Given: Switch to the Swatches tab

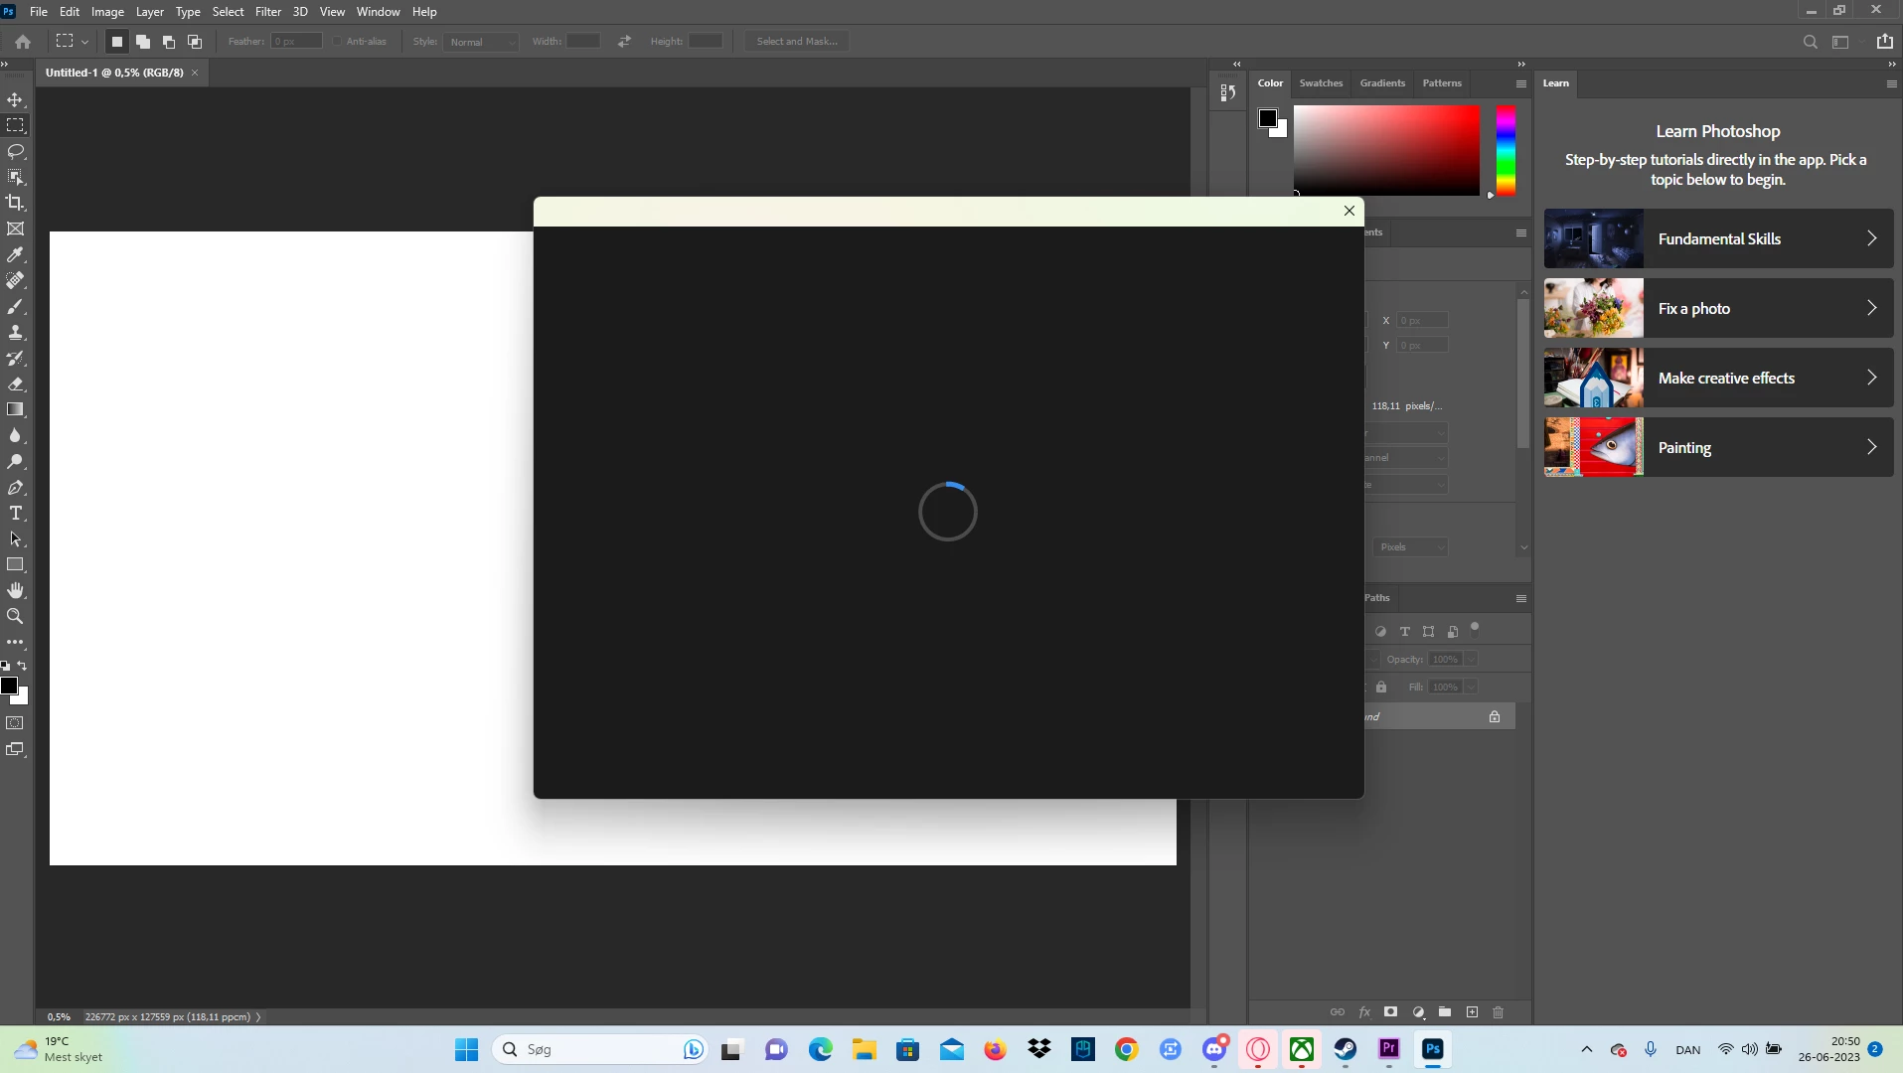Looking at the screenshot, I should [1321, 83].
